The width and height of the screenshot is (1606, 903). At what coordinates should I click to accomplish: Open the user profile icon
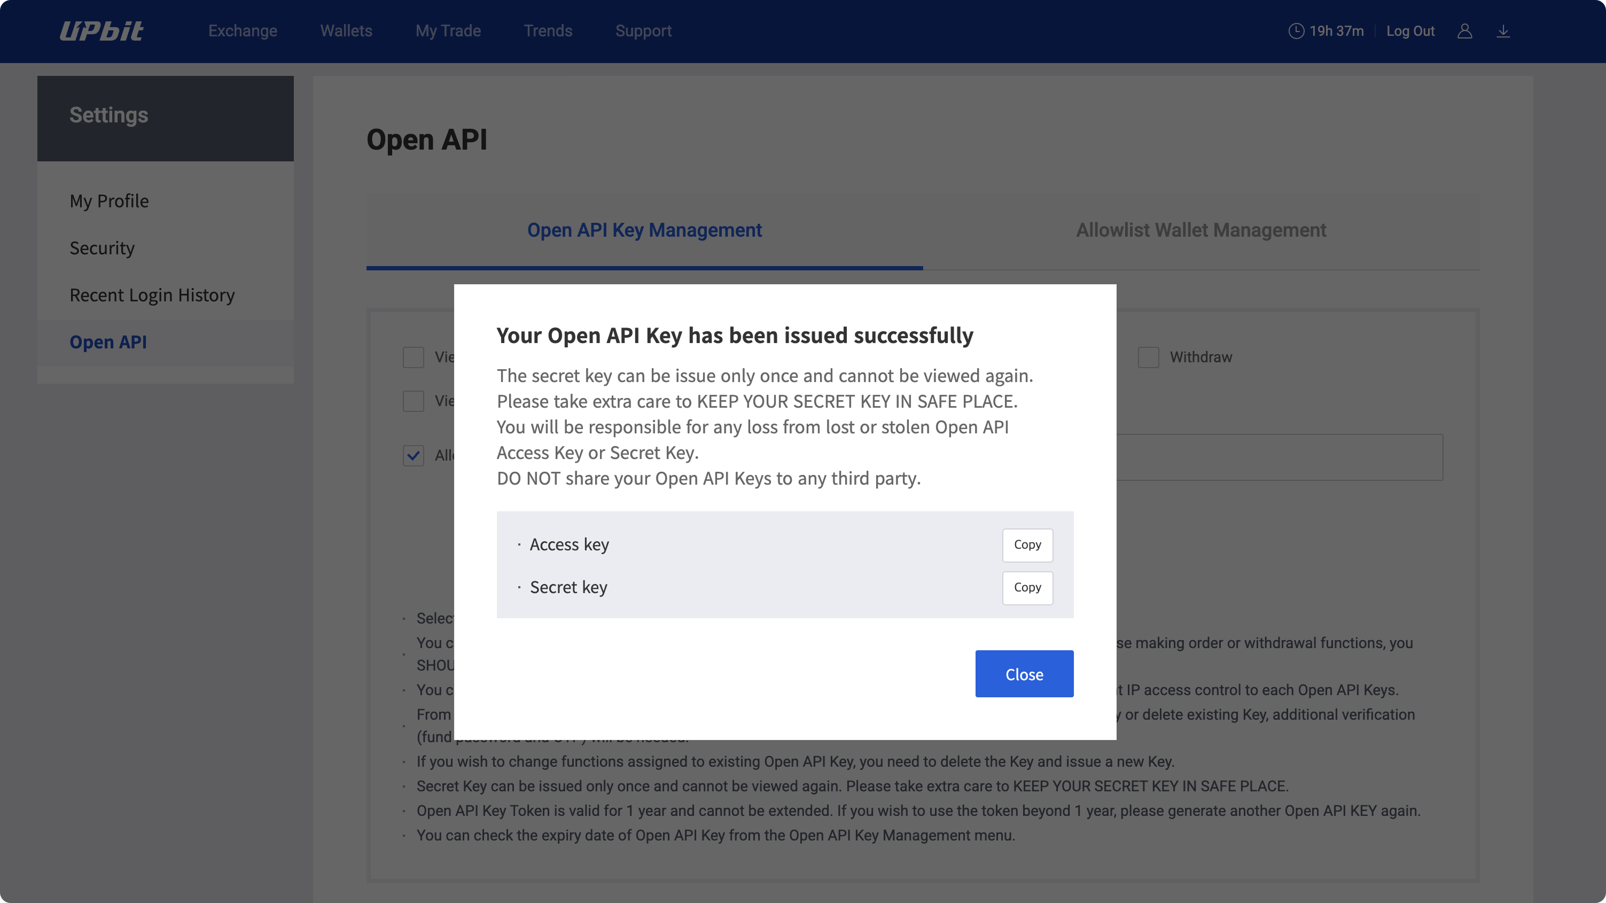coord(1464,31)
